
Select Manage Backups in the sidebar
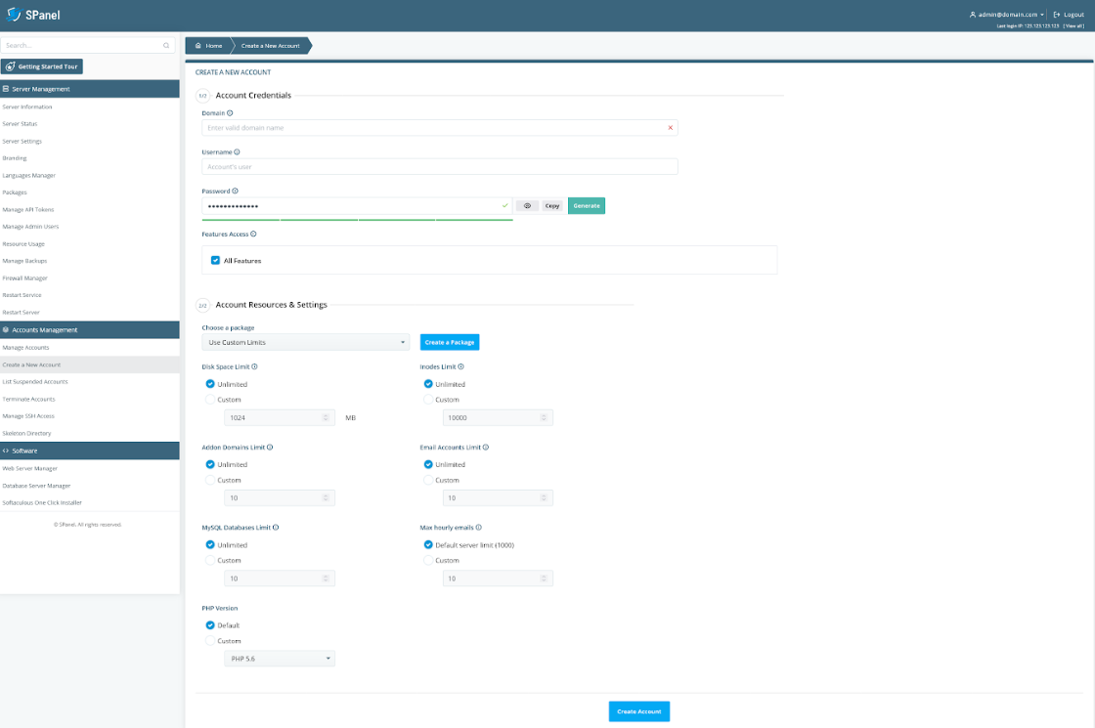(24, 260)
